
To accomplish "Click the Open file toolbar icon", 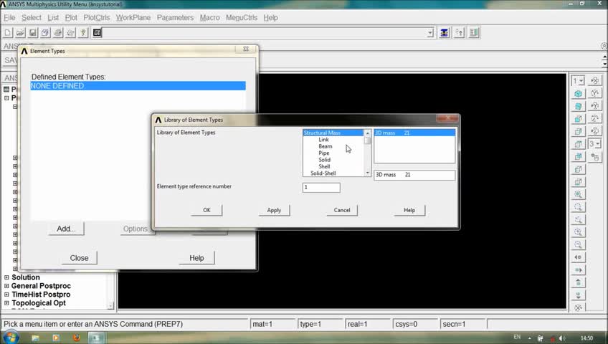I will (20, 33).
